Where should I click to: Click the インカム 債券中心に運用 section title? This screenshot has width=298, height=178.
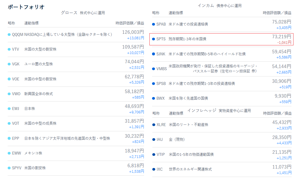[x=220, y=6]
